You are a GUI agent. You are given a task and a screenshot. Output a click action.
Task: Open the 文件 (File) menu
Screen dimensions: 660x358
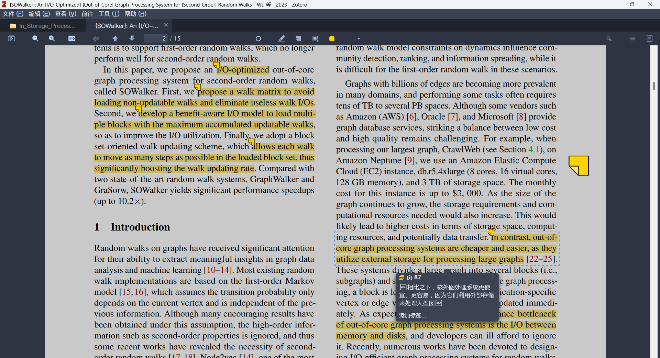click(x=13, y=14)
